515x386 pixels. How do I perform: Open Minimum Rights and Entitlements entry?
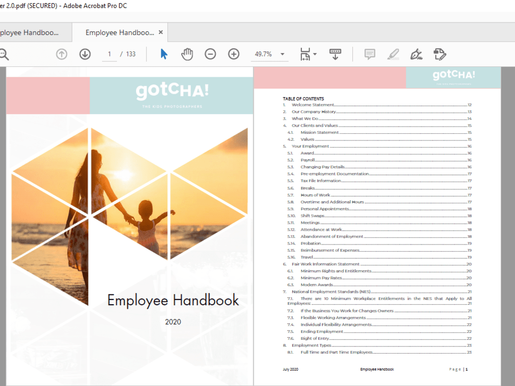380,271
